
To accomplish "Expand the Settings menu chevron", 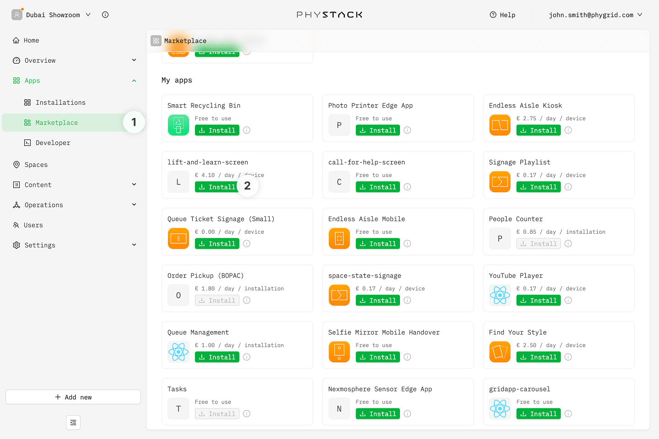I will coord(134,245).
